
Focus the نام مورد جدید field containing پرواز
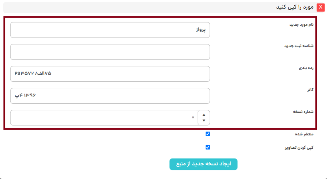point(110,30)
